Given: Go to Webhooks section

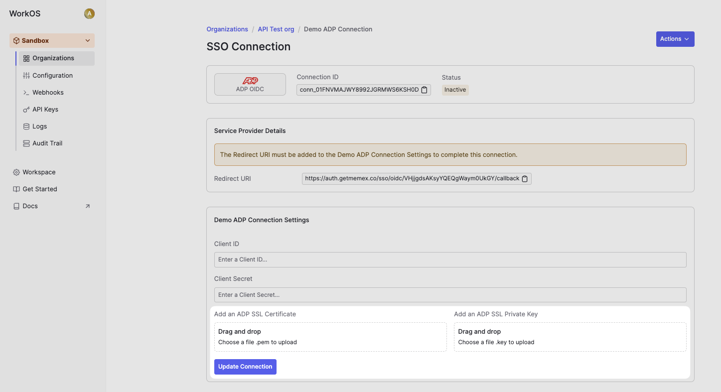Looking at the screenshot, I should pos(48,93).
